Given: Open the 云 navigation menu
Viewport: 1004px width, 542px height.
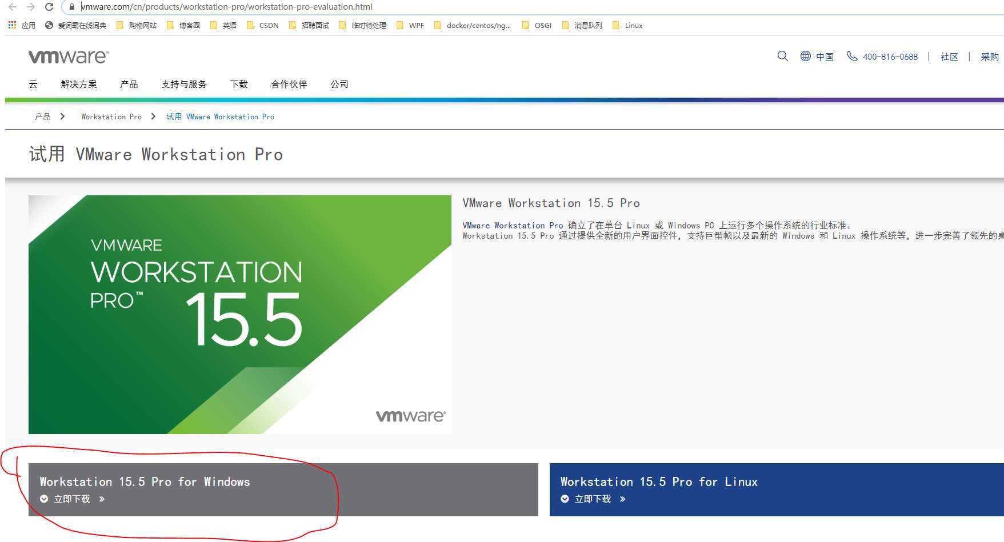Looking at the screenshot, I should point(33,84).
